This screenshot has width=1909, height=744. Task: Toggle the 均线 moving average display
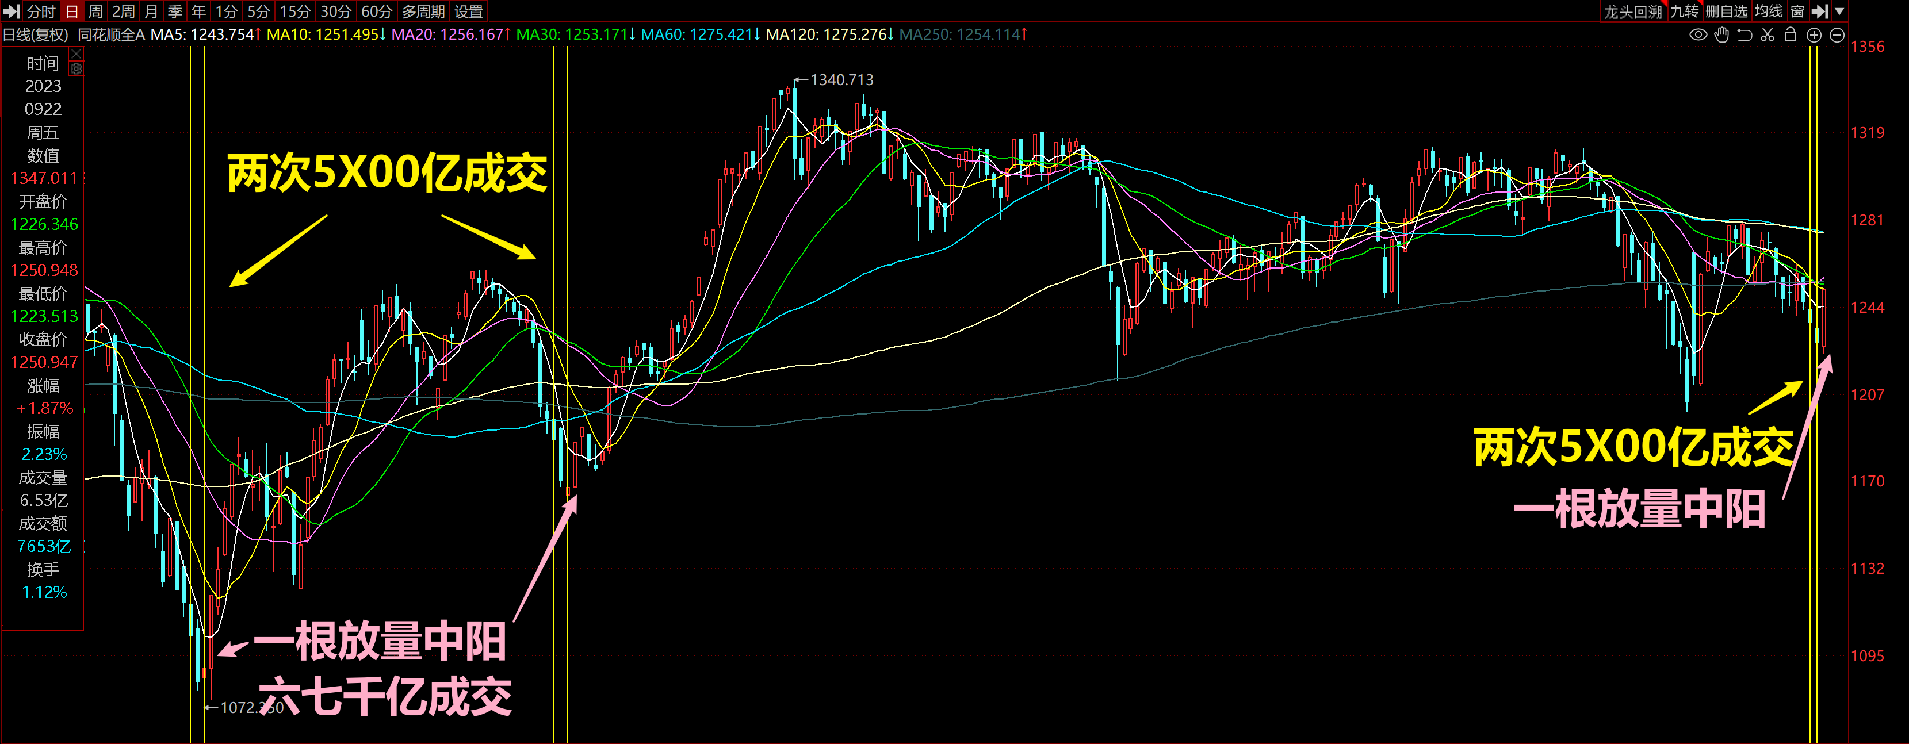(x=1768, y=11)
